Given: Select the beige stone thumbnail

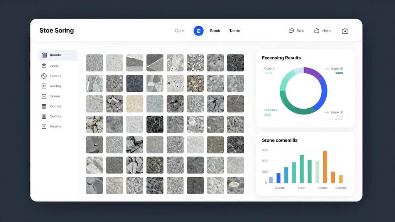Looking at the screenshot, I should [x=135, y=104].
